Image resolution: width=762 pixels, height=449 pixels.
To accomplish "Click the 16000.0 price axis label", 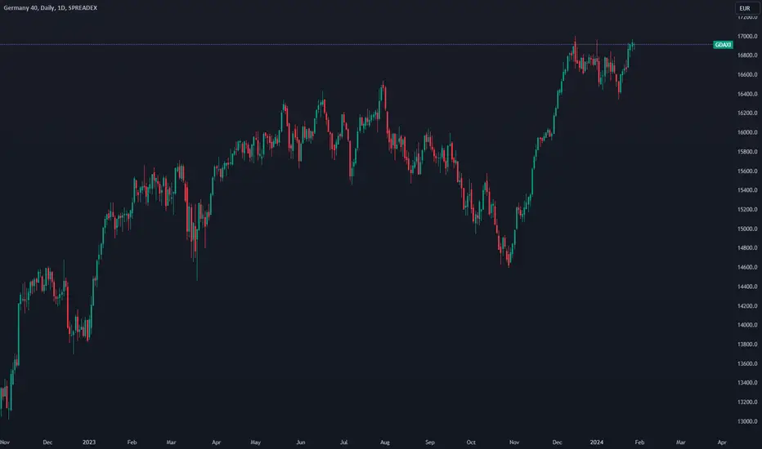I will (x=747, y=132).
